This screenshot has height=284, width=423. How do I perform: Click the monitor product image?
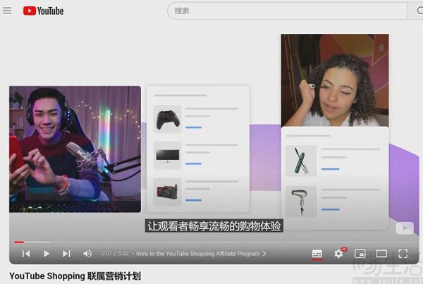(168, 156)
